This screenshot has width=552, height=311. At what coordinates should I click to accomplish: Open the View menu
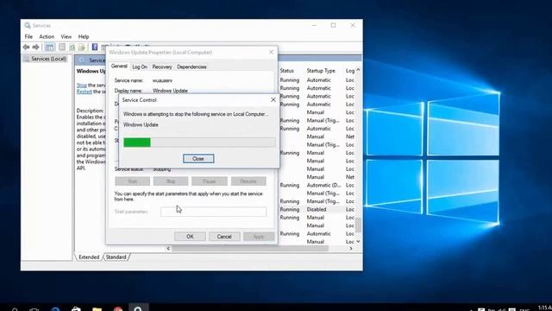66,36
